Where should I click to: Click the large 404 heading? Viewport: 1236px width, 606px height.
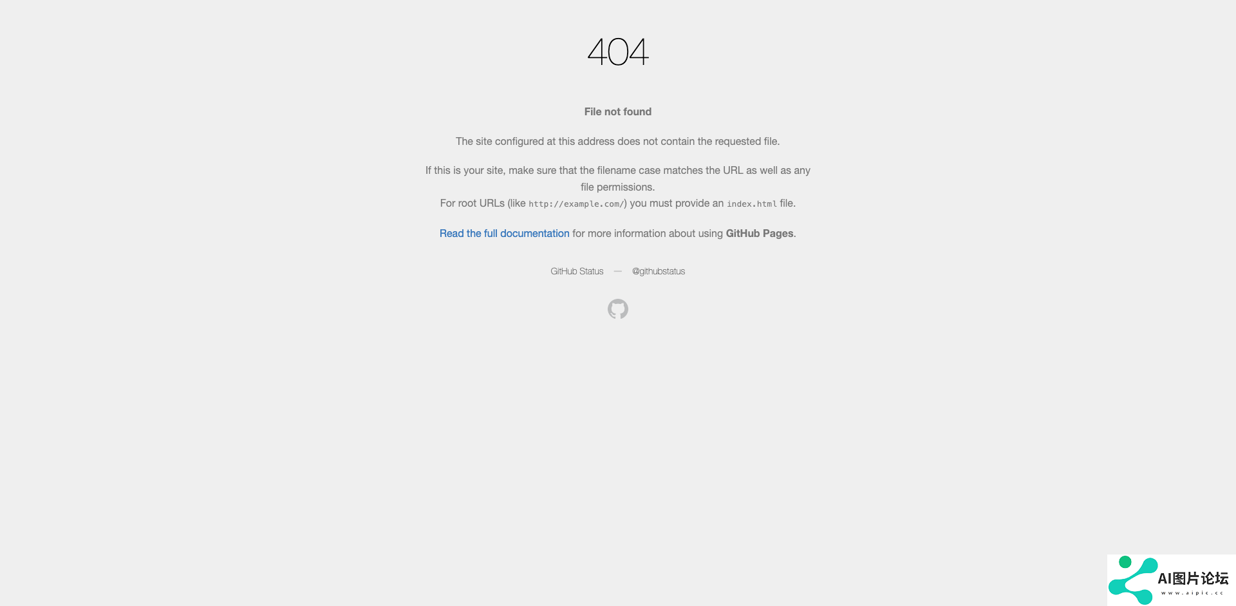(x=618, y=52)
